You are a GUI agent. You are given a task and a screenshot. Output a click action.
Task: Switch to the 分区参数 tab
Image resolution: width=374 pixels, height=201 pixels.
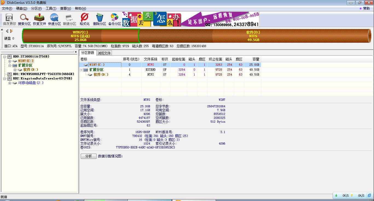coord(88,53)
